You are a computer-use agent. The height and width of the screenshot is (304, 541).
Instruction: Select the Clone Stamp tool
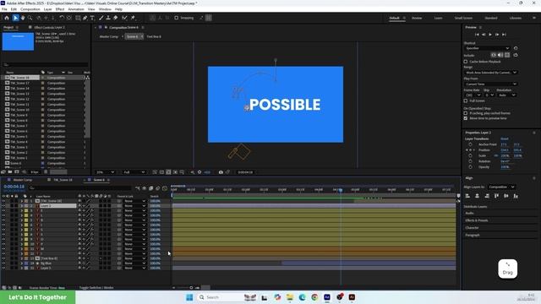click(x=108, y=18)
